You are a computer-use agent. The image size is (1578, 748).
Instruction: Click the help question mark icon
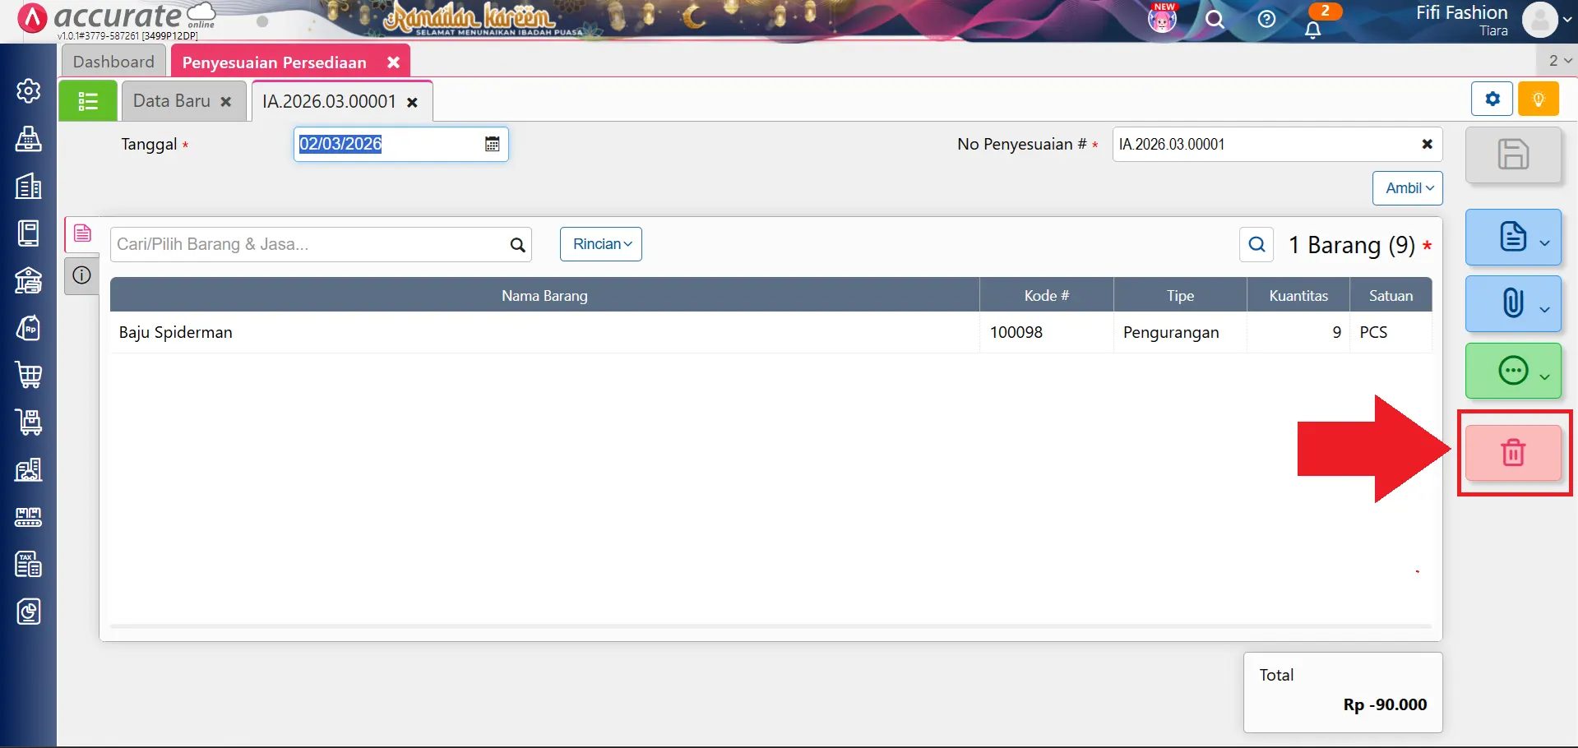pyautogui.click(x=1266, y=20)
